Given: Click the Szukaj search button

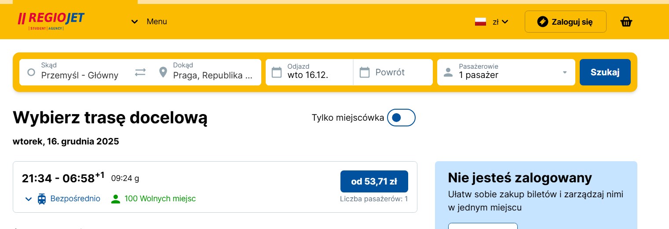Looking at the screenshot, I should pos(605,72).
